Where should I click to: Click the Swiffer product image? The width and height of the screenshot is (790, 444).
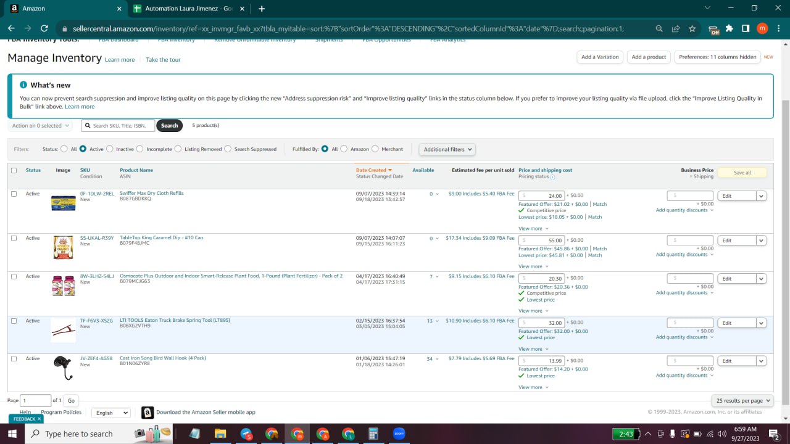coord(63,203)
